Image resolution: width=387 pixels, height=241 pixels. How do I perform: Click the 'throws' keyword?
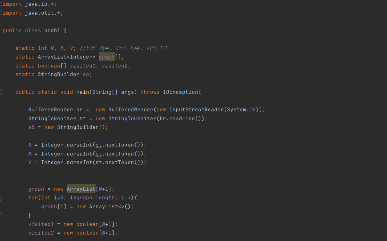click(150, 92)
